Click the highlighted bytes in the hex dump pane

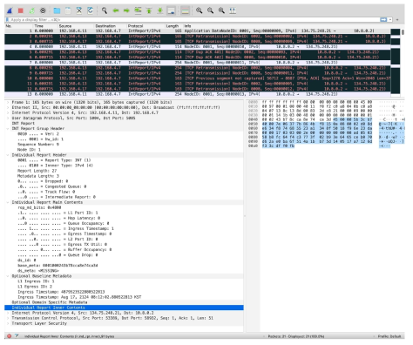317,132
